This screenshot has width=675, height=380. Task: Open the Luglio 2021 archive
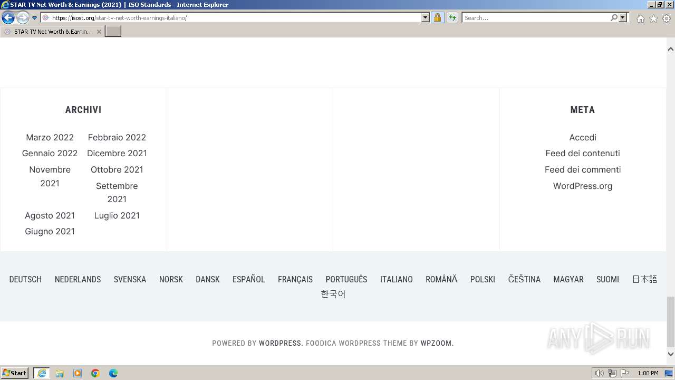[117, 215]
